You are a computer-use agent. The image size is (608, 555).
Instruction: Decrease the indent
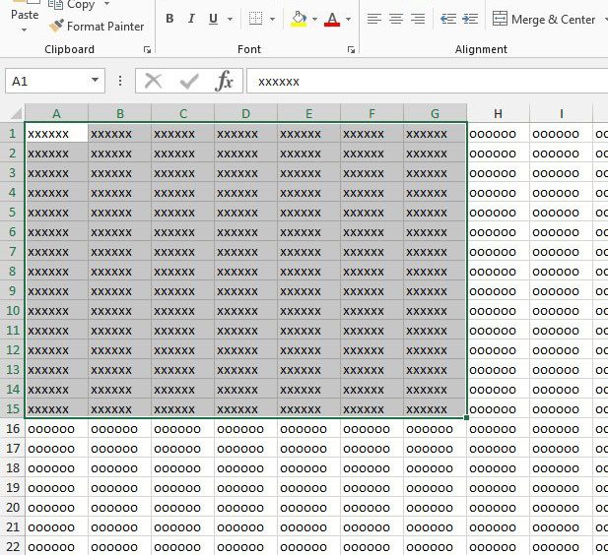[448, 19]
